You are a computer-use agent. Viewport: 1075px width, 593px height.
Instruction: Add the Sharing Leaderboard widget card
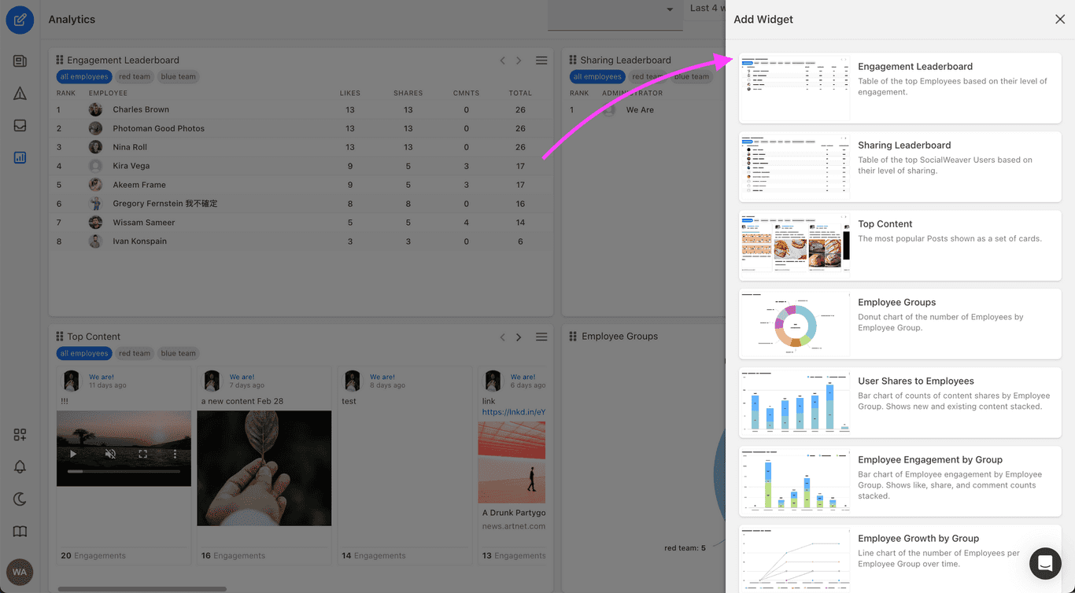900,167
